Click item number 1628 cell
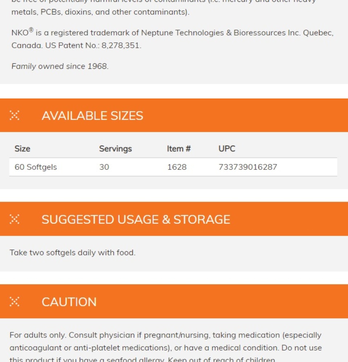This screenshot has height=362, width=348. tap(177, 167)
